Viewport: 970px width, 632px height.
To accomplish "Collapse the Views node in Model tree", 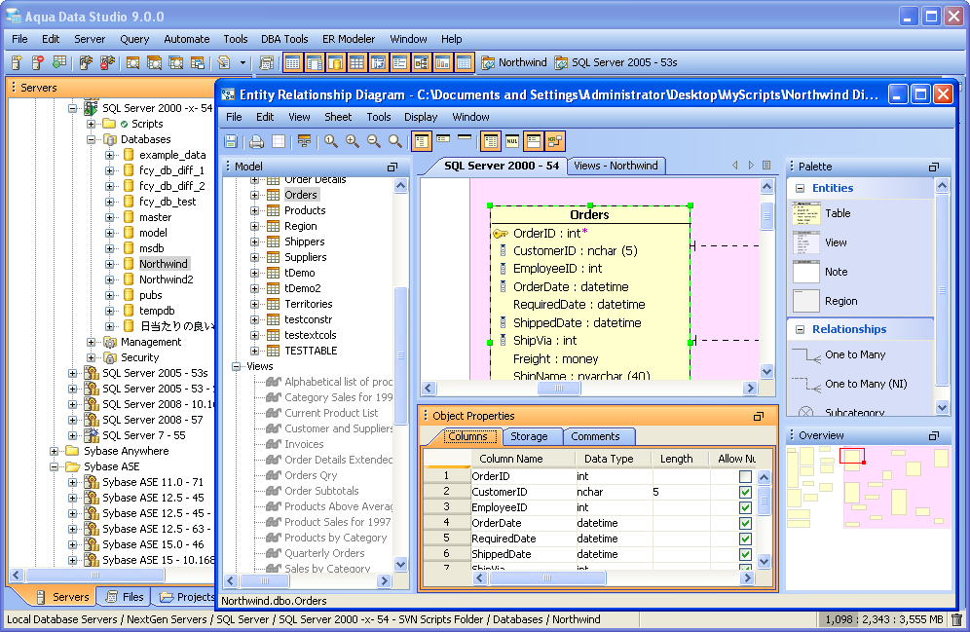I will click(x=237, y=366).
